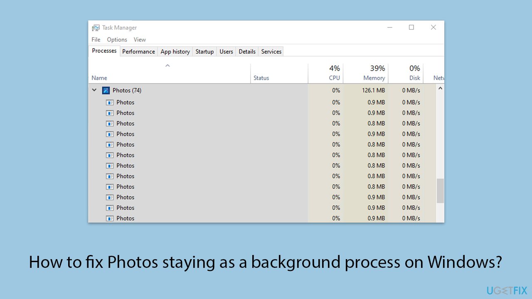Click the scrollbar up arrow
This screenshot has height=299, width=532.
tap(440, 88)
